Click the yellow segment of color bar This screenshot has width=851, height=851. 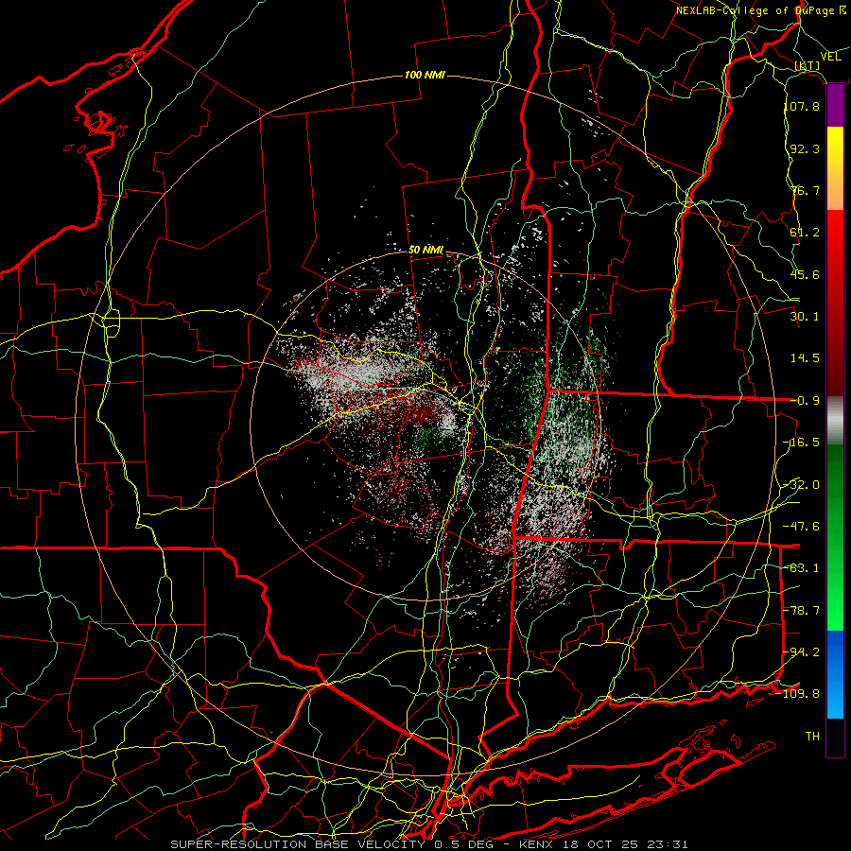pyautogui.click(x=835, y=148)
